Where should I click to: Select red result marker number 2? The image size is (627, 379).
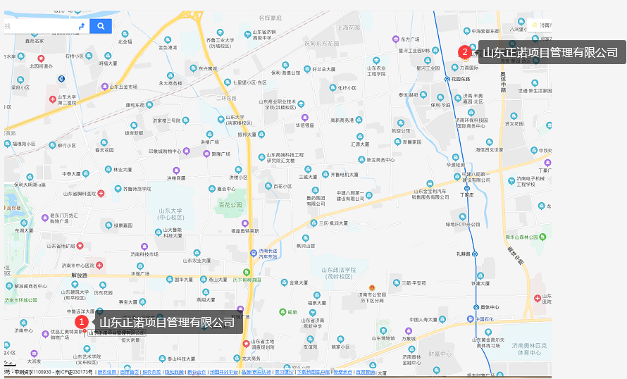465,52
